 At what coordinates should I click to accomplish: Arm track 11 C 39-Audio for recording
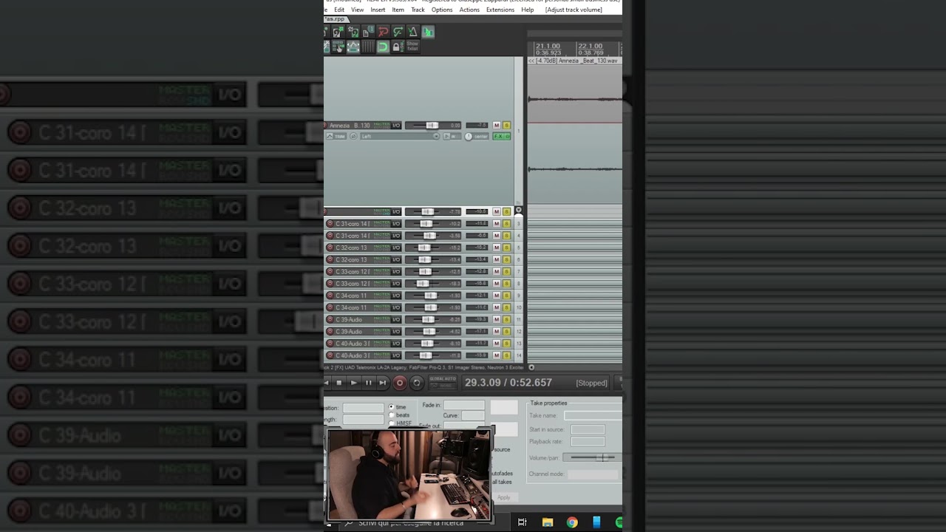tap(330, 319)
